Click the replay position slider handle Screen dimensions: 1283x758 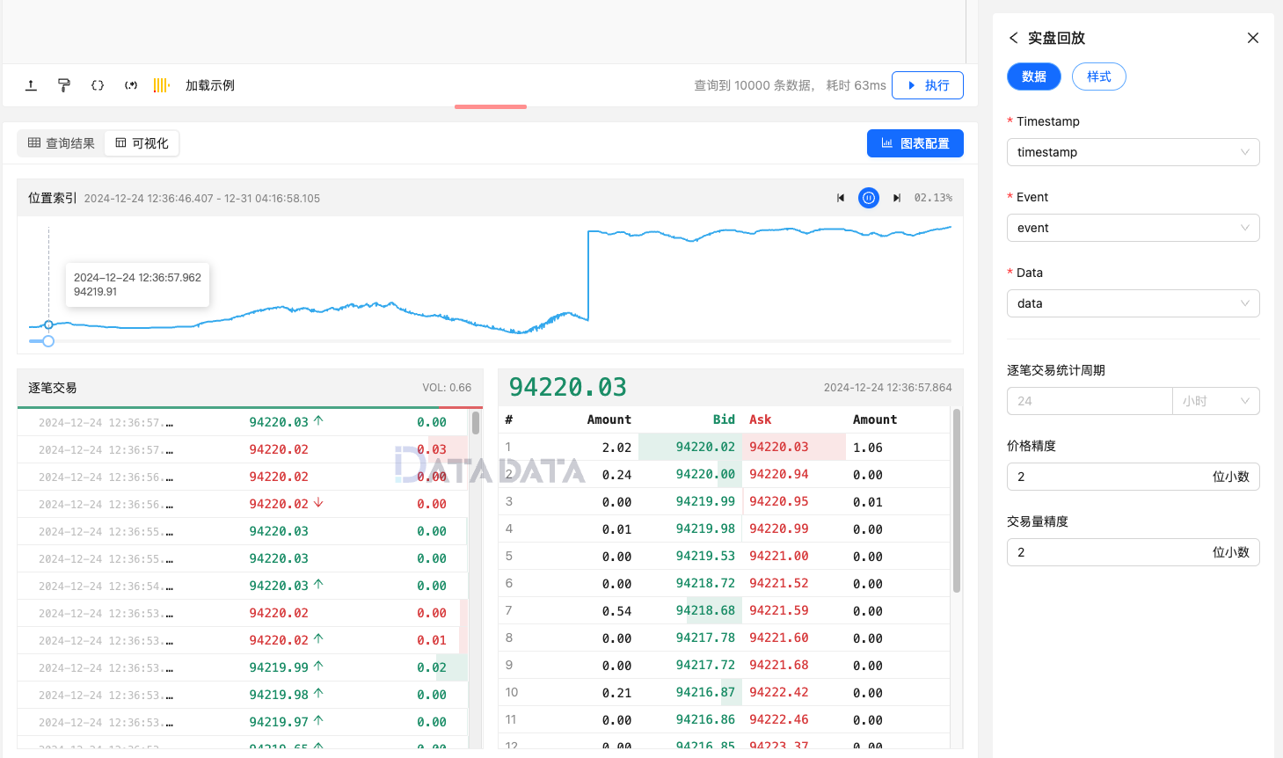point(48,341)
